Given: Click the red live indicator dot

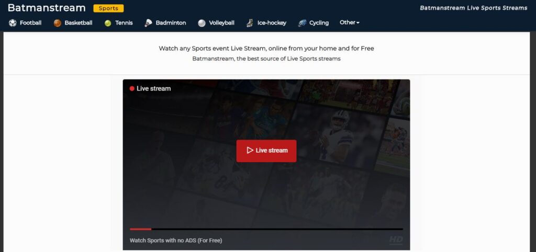Looking at the screenshot, I should click(x=132, y=88).
